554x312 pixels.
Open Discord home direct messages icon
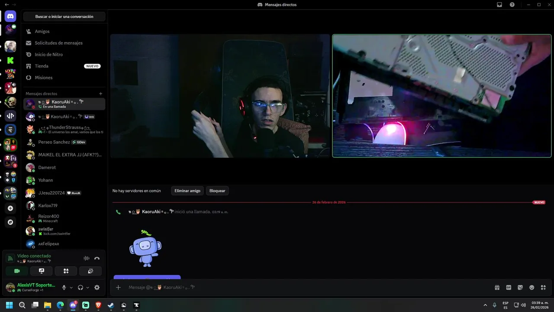10,16
